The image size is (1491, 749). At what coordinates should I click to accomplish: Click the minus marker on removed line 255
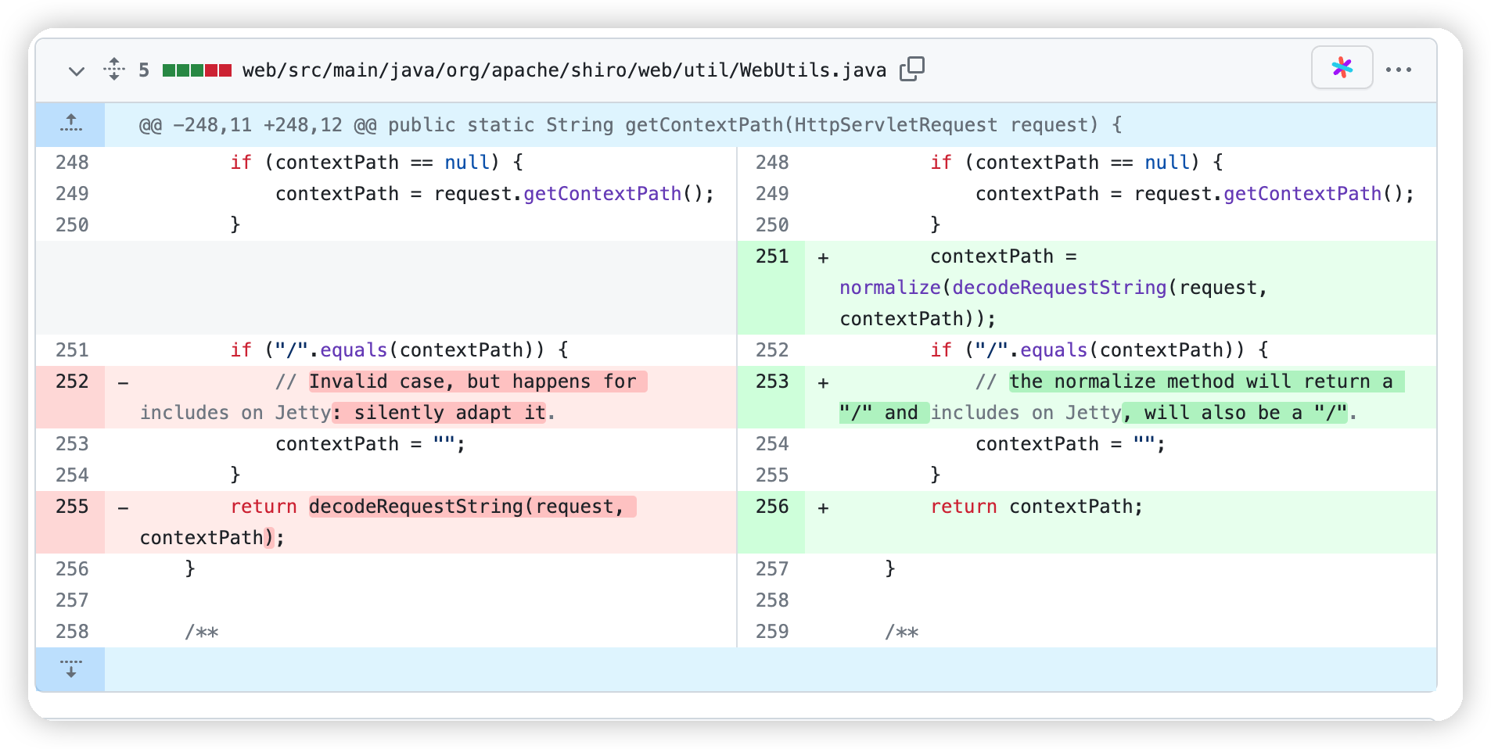[x=123, y=508]
